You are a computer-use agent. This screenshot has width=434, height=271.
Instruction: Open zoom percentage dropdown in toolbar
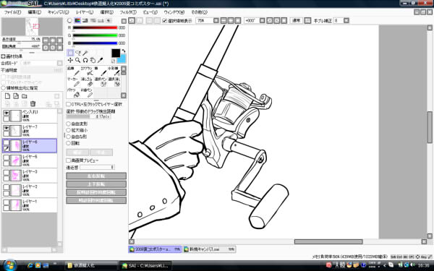pyautogui.click(x=216, y=20)
